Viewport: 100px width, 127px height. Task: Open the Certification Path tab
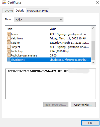(x=37, y=11)
